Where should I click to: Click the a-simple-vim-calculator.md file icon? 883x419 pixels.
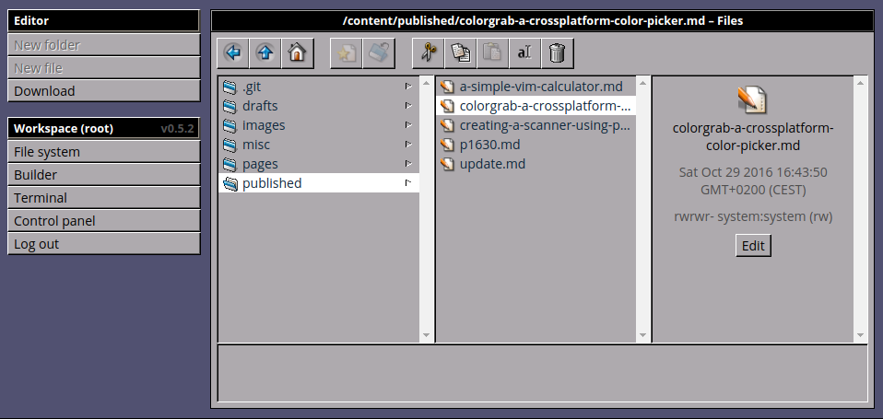[x=447, y=87]
